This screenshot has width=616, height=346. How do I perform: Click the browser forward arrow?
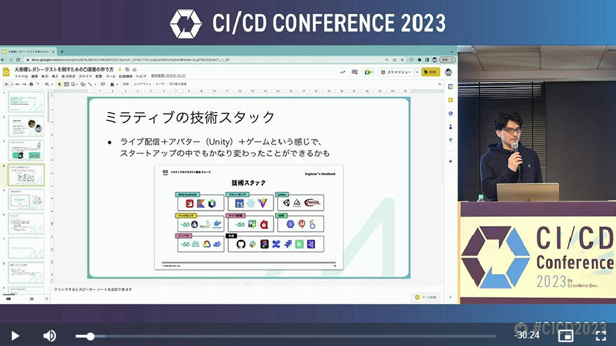tap(11, 60)
